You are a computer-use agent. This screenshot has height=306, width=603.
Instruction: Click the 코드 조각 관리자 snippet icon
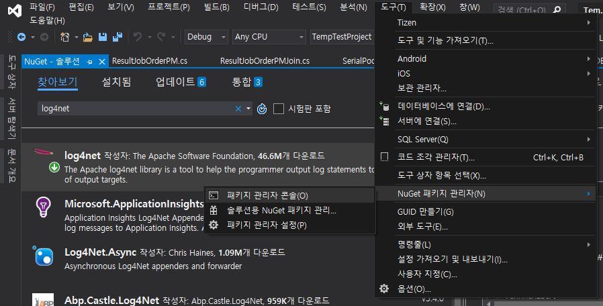coord(384,157)
